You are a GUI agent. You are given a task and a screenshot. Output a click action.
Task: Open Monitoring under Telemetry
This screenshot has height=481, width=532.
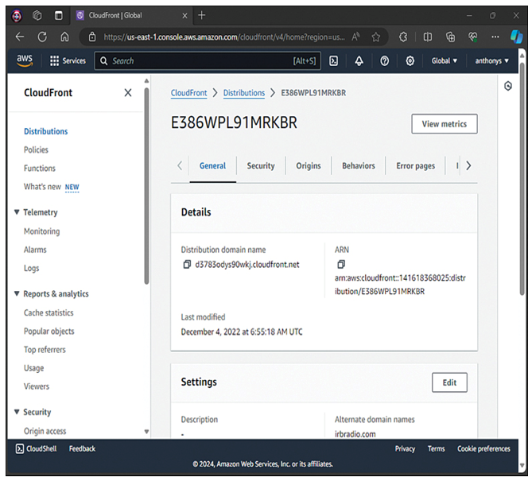[41, 231]
